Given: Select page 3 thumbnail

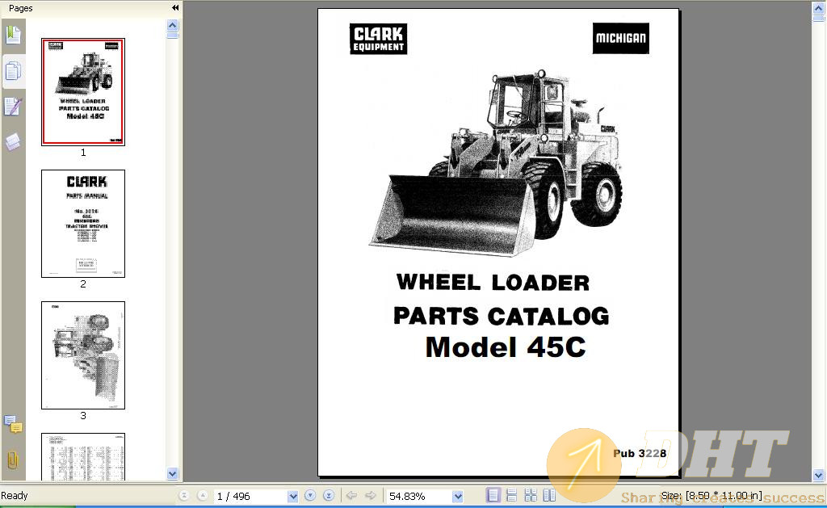Looking at the screenshot, I should pos(83,355).
